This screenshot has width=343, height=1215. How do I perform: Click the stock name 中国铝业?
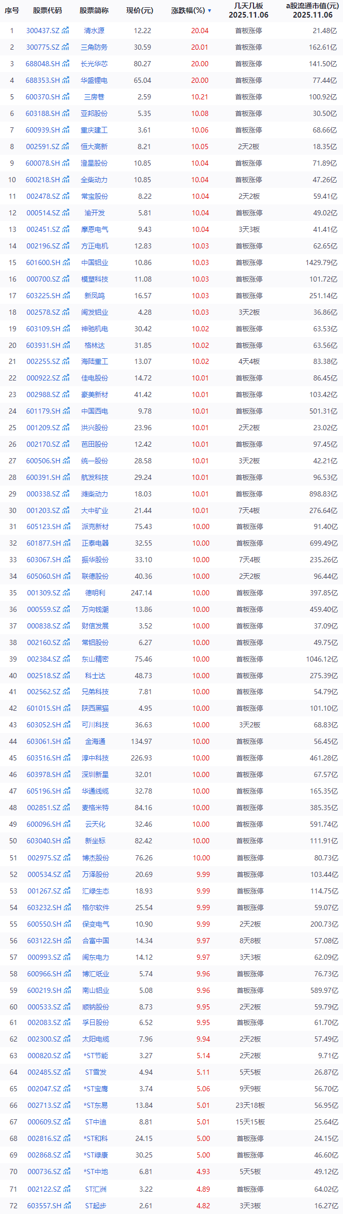pyautogui.click(x=95, y=263)
